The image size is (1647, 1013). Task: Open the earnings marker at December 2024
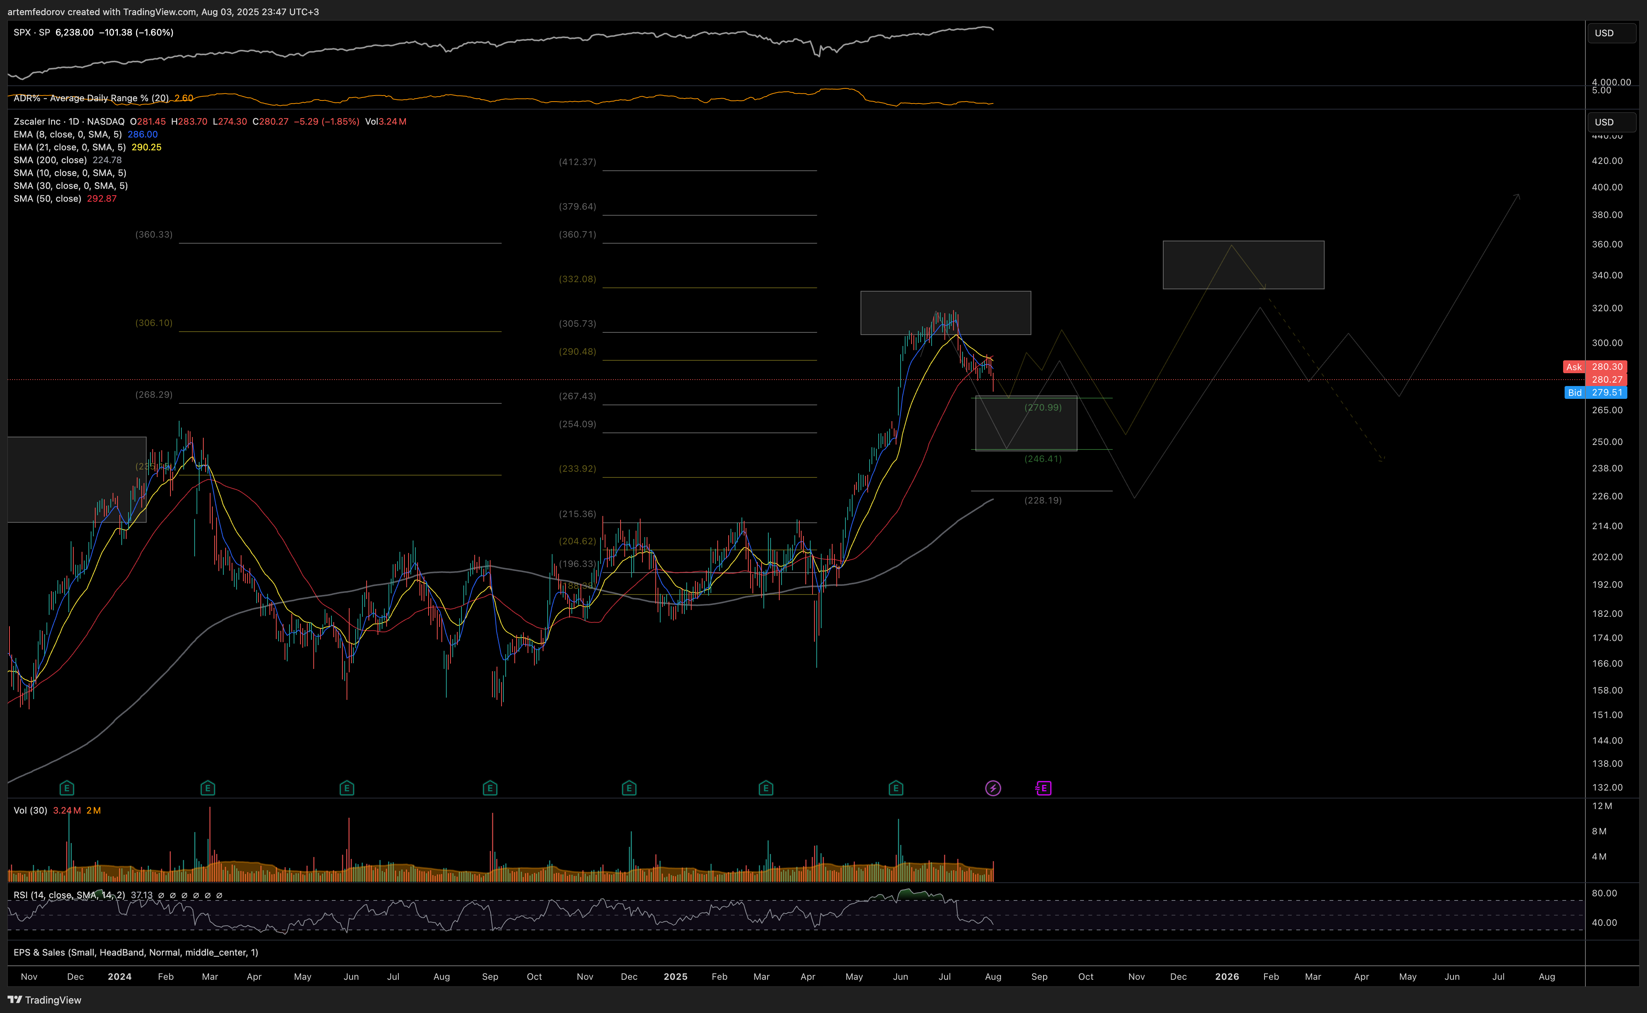[x=629, y=788]
